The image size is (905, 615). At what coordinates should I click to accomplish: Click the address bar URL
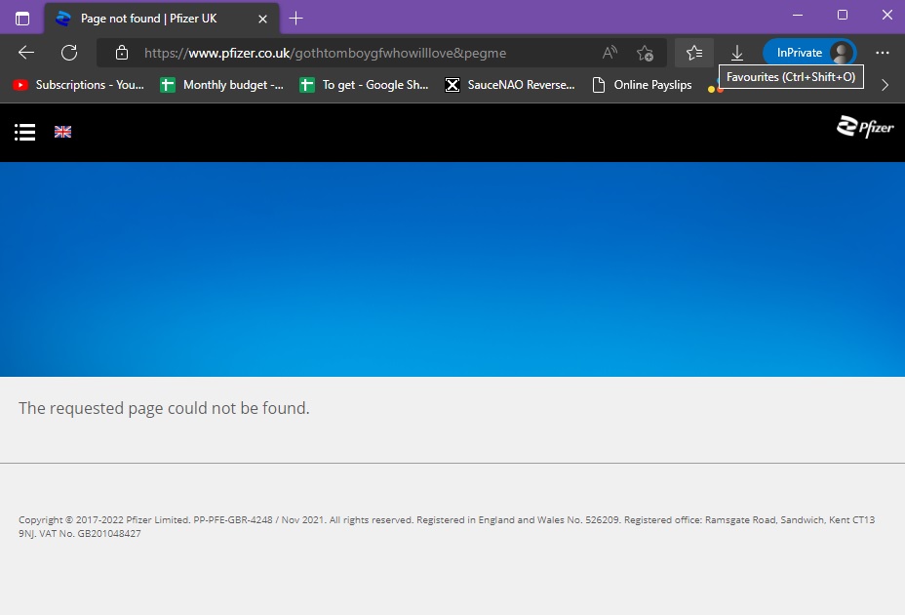(x=325, y=53)
